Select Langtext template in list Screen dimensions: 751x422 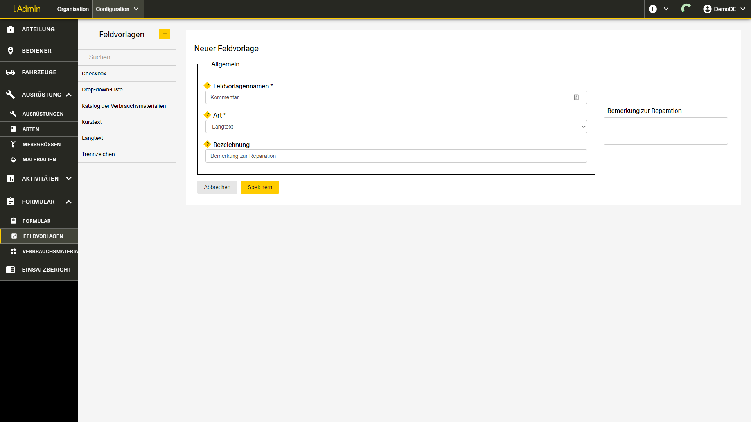(x=127, y=138)
